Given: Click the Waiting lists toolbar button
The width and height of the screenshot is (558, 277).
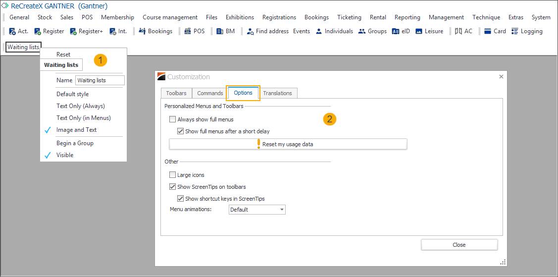Looking at the screenshot, I should pos(23,47).
